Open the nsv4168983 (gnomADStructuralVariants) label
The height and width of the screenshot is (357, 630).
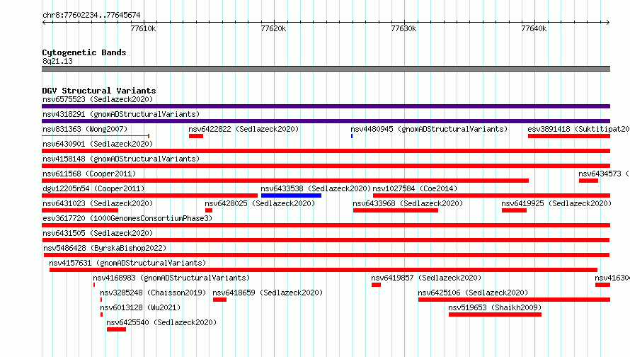point(171,278)
